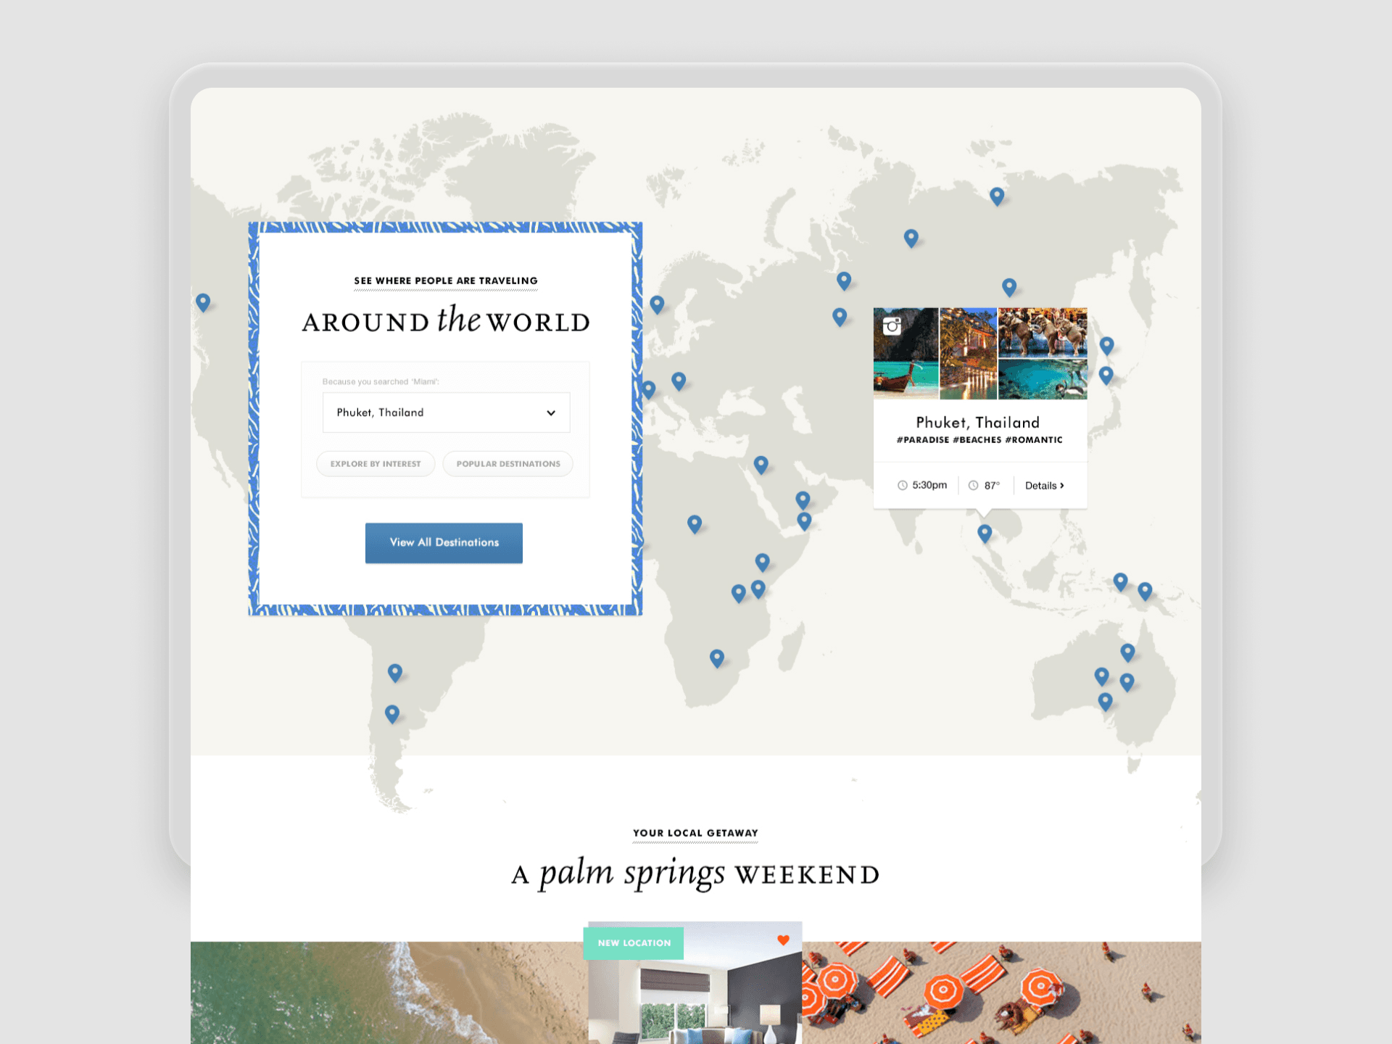Click the temperature icon beside 87°
The height and width of the screenshot is (1044, 1392).
(x=973, y=485)
